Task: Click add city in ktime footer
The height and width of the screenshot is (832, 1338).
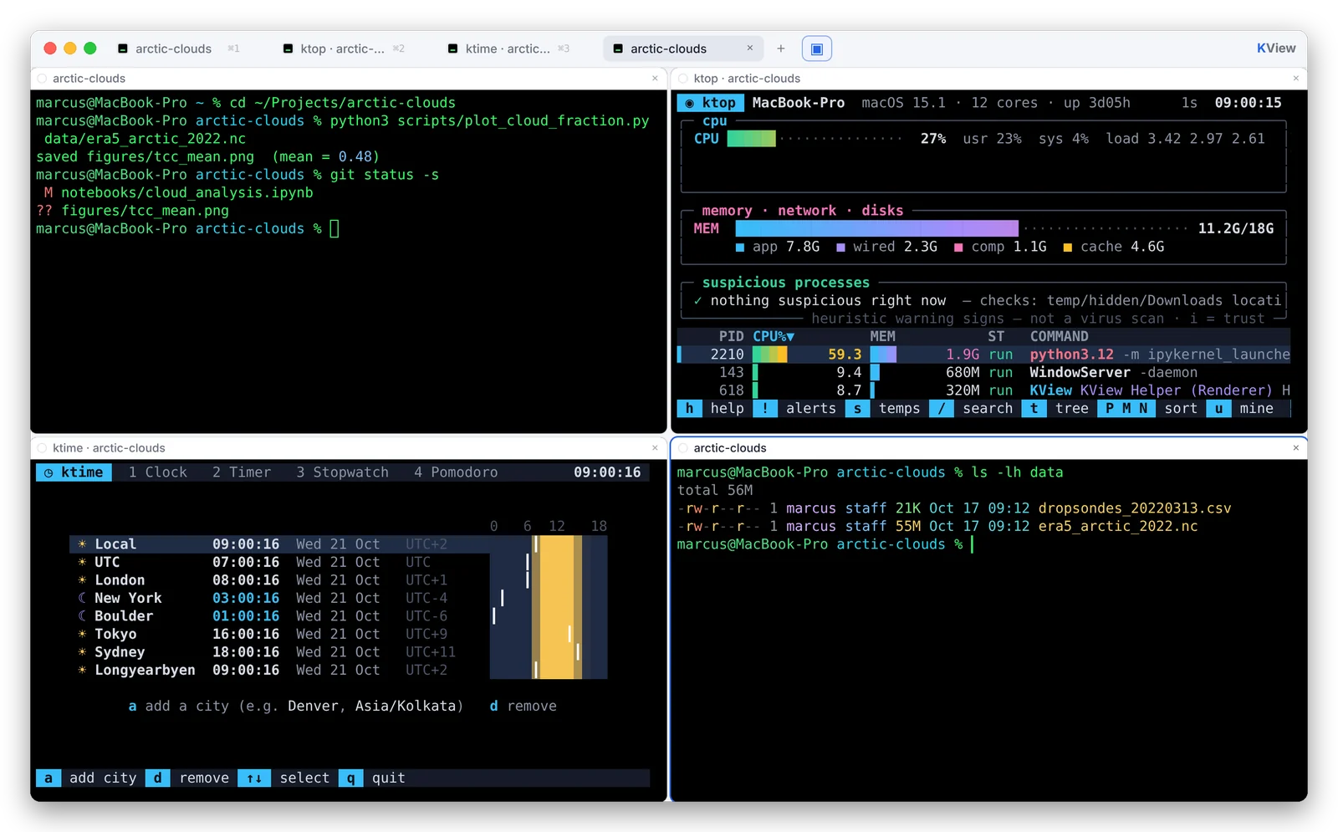Action: 103,778
